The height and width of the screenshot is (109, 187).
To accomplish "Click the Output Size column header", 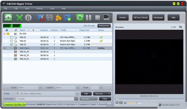I will [84, 30].
